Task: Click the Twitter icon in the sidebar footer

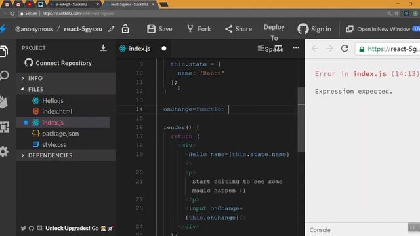Action: [24, 228]
